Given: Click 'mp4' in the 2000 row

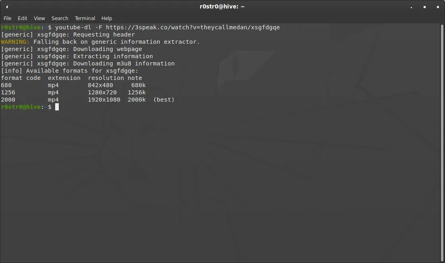Looking at the screenshot, I should [53, 100].
